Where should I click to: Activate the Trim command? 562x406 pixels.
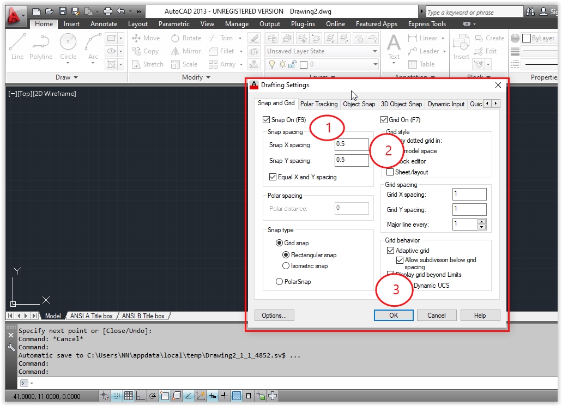point(221,38)
